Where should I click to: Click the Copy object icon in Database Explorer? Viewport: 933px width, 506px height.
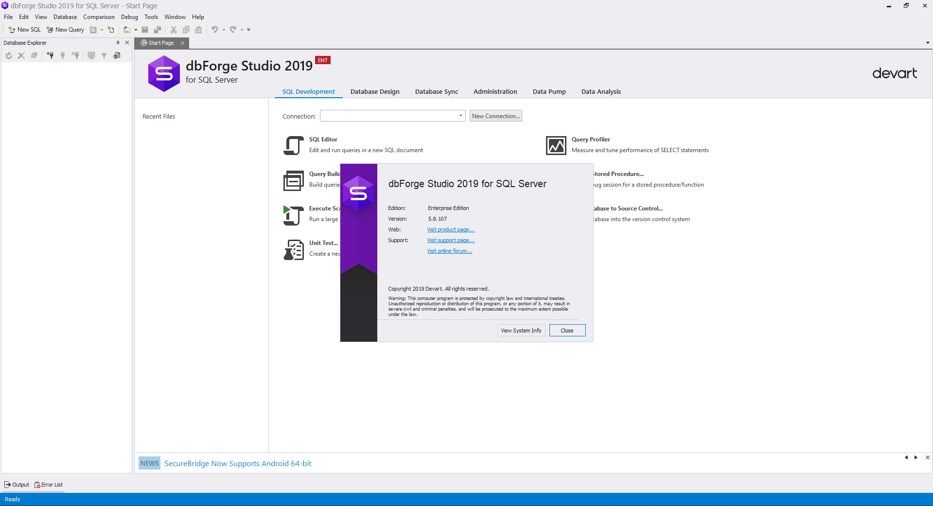[91, 55]
